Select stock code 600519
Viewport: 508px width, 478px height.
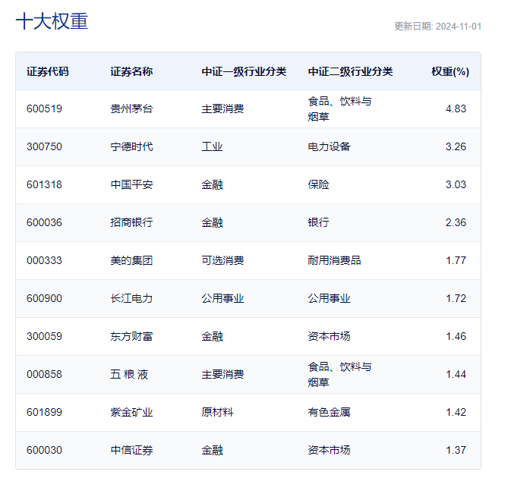tap(44, 108)
